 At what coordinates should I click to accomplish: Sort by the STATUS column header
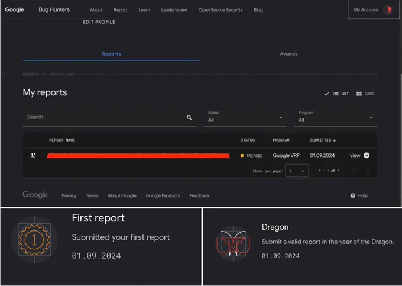(x=248, y=140)
